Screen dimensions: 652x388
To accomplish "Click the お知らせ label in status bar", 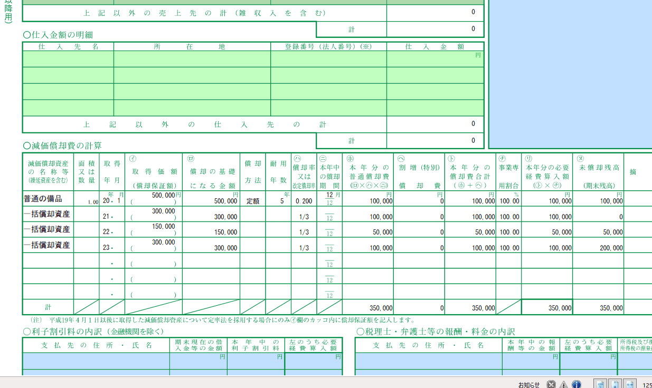I will pyautogui.click(x=529, y=385).
